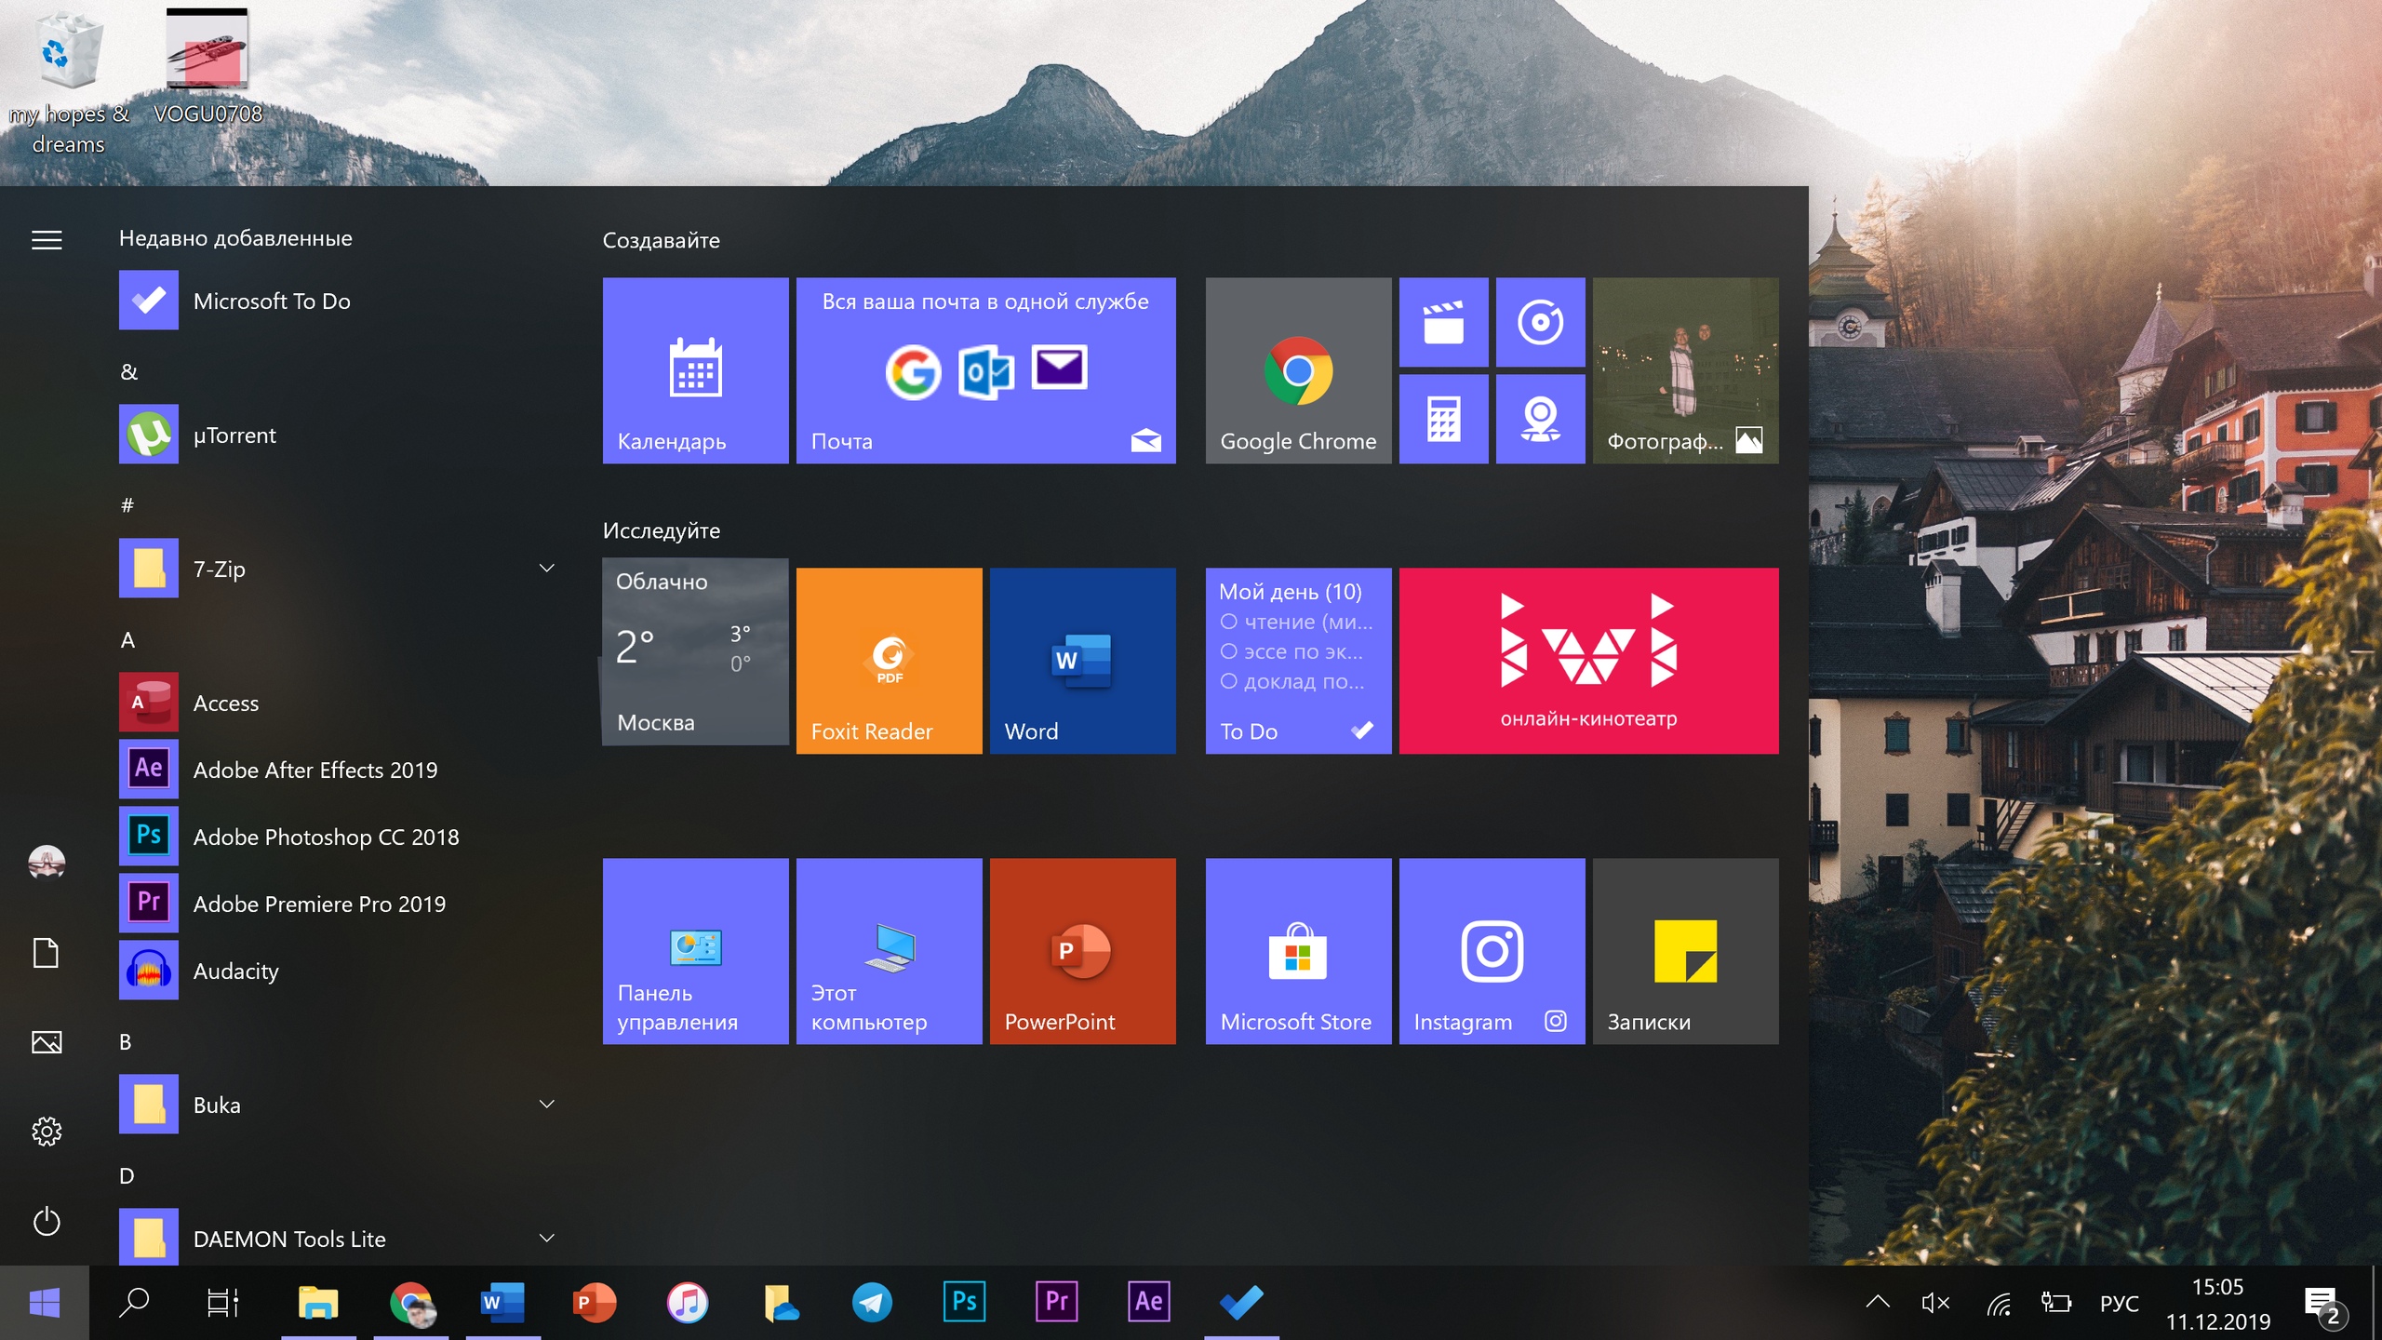Open the Control Panel tile
2382x1340 pixels.
[695, 951]
